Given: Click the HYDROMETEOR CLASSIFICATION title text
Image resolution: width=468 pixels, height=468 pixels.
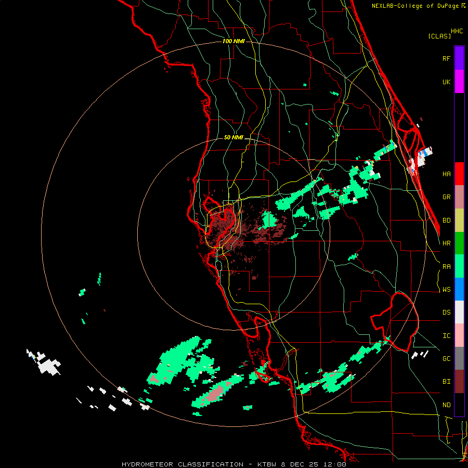Looking at the screenshot, I should (183, 464).
